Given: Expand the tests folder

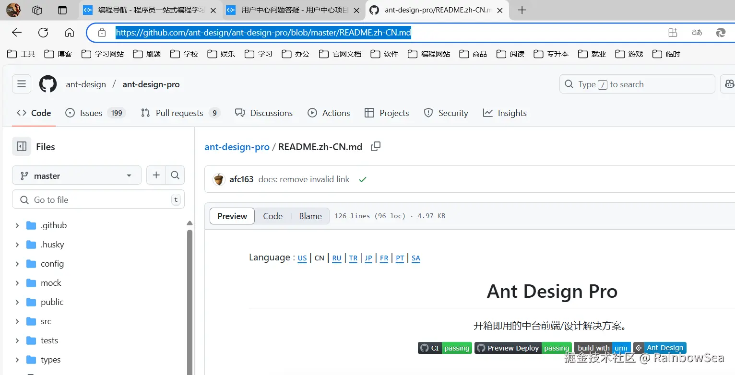Looking at the screenshot, I should click(17, 340).
